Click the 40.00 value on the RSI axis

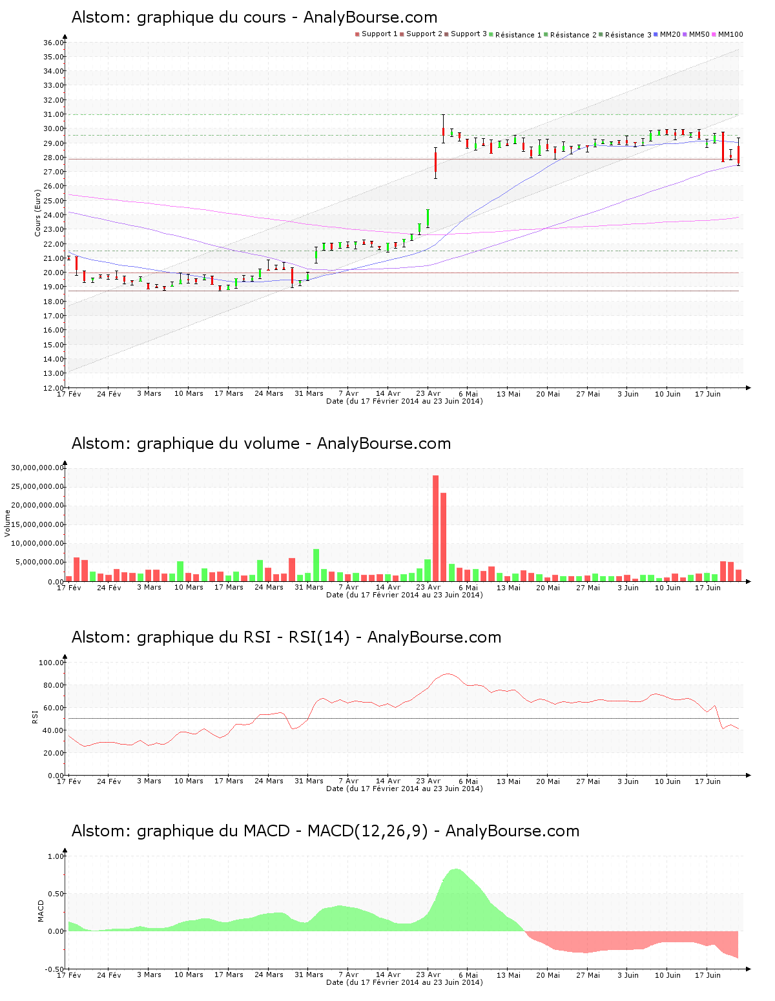54,730
